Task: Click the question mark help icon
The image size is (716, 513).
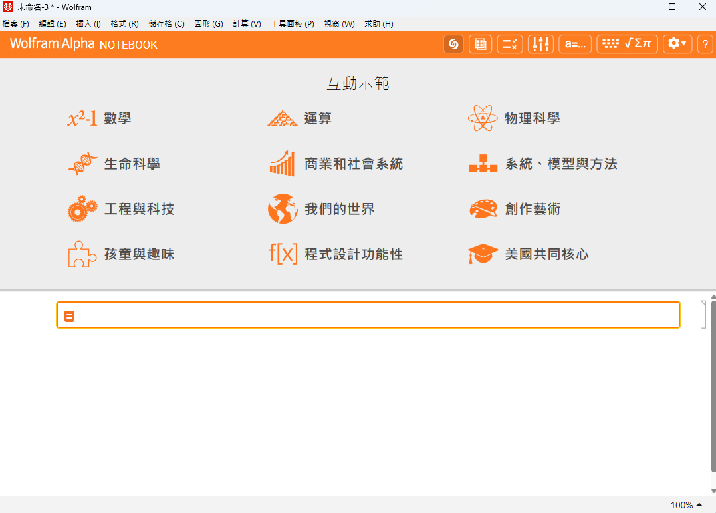Action: tap(705, 44)
